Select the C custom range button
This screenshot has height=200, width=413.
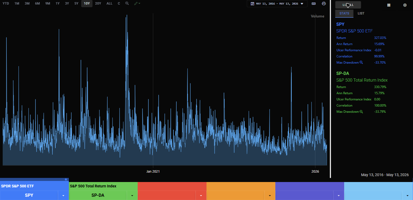point(119,3)
